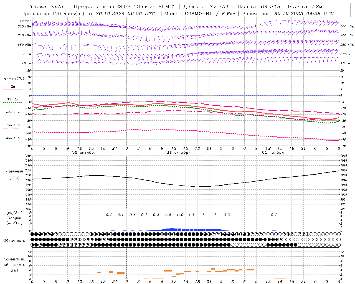This screenshot has width=355, height=284.
Task: Click the Тем-ра(°C) axis title
Action: [x=13, y=78]
